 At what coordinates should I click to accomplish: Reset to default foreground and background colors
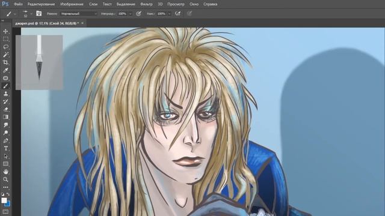(2, 194)
